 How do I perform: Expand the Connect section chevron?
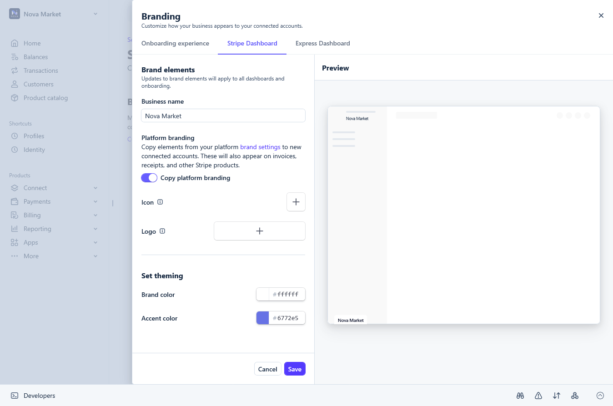coord(95,188)
